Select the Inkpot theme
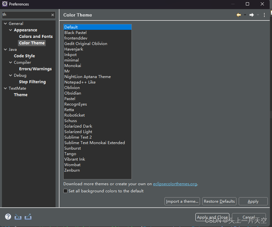The width and height of the screenshot is (272, 227). coord(98,55)
